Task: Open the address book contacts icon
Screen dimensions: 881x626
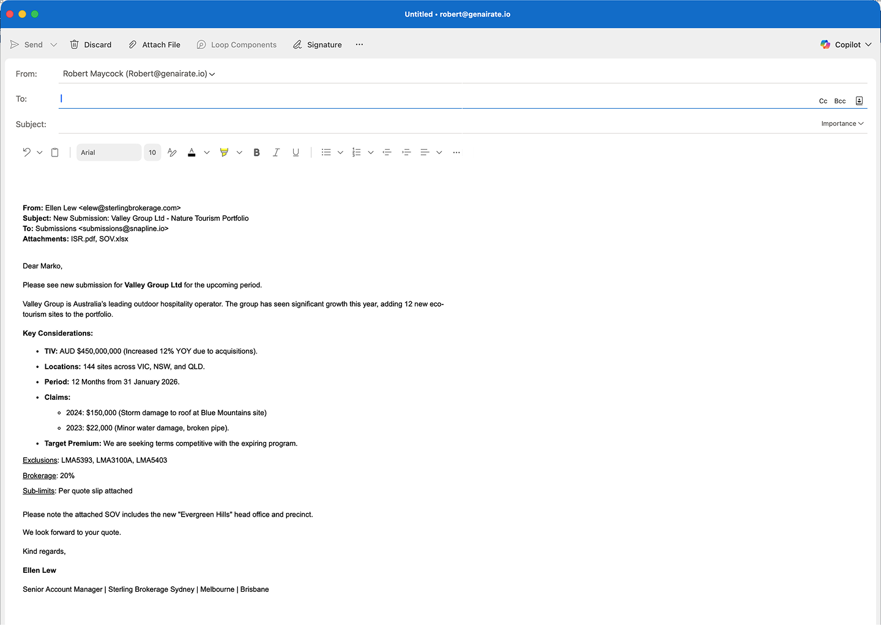Action: click(859, 101)
